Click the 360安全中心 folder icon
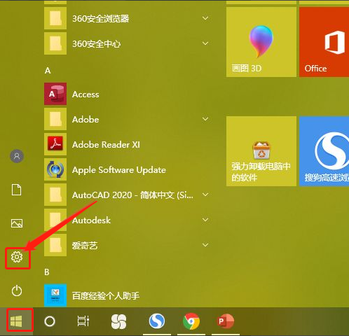The width and height of the screenshot is (349, 336). coord(55,43)
